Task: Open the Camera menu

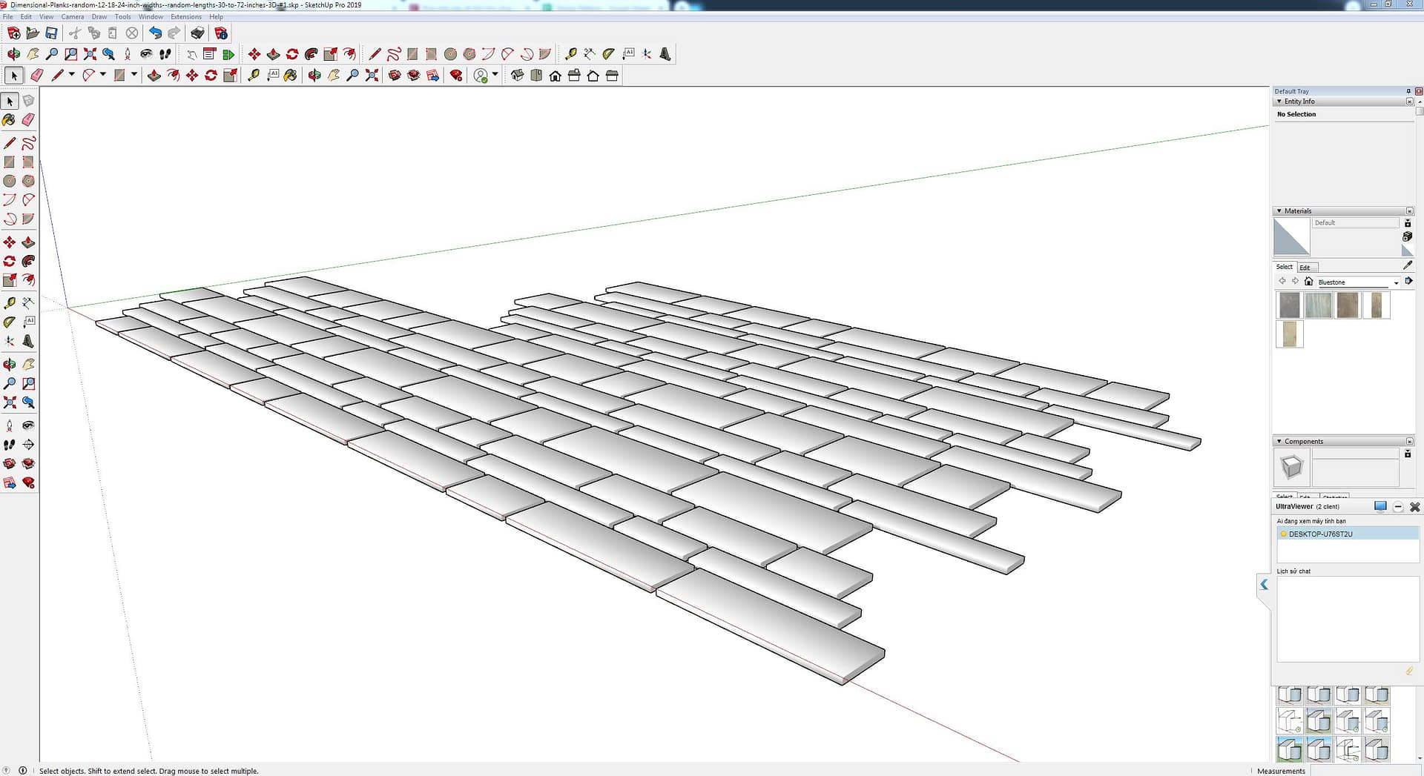Action: [x=72, y=16]
